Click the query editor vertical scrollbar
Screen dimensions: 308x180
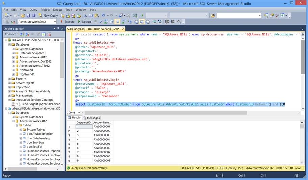[x=303, y=57]
